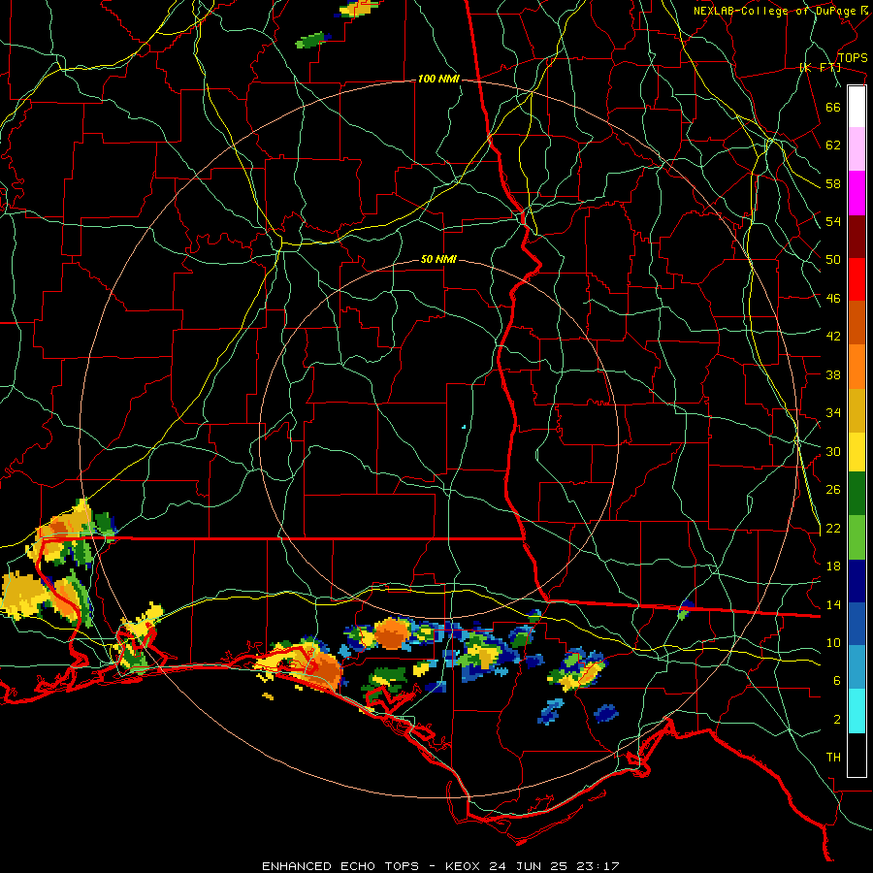
Task: Click the orange echo cell on the coastline
Action: (x=324, y=671)
